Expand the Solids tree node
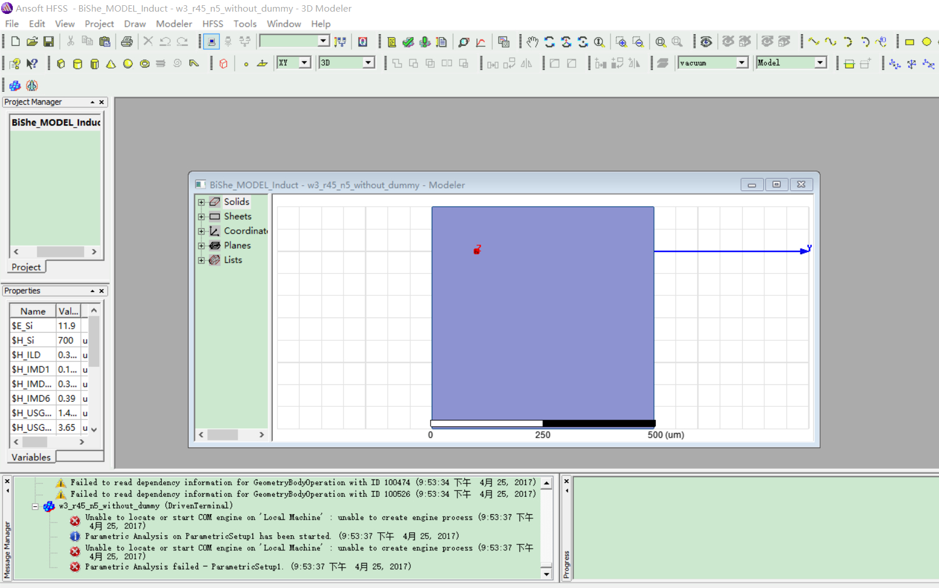939x588 pixels. point(201,202)
